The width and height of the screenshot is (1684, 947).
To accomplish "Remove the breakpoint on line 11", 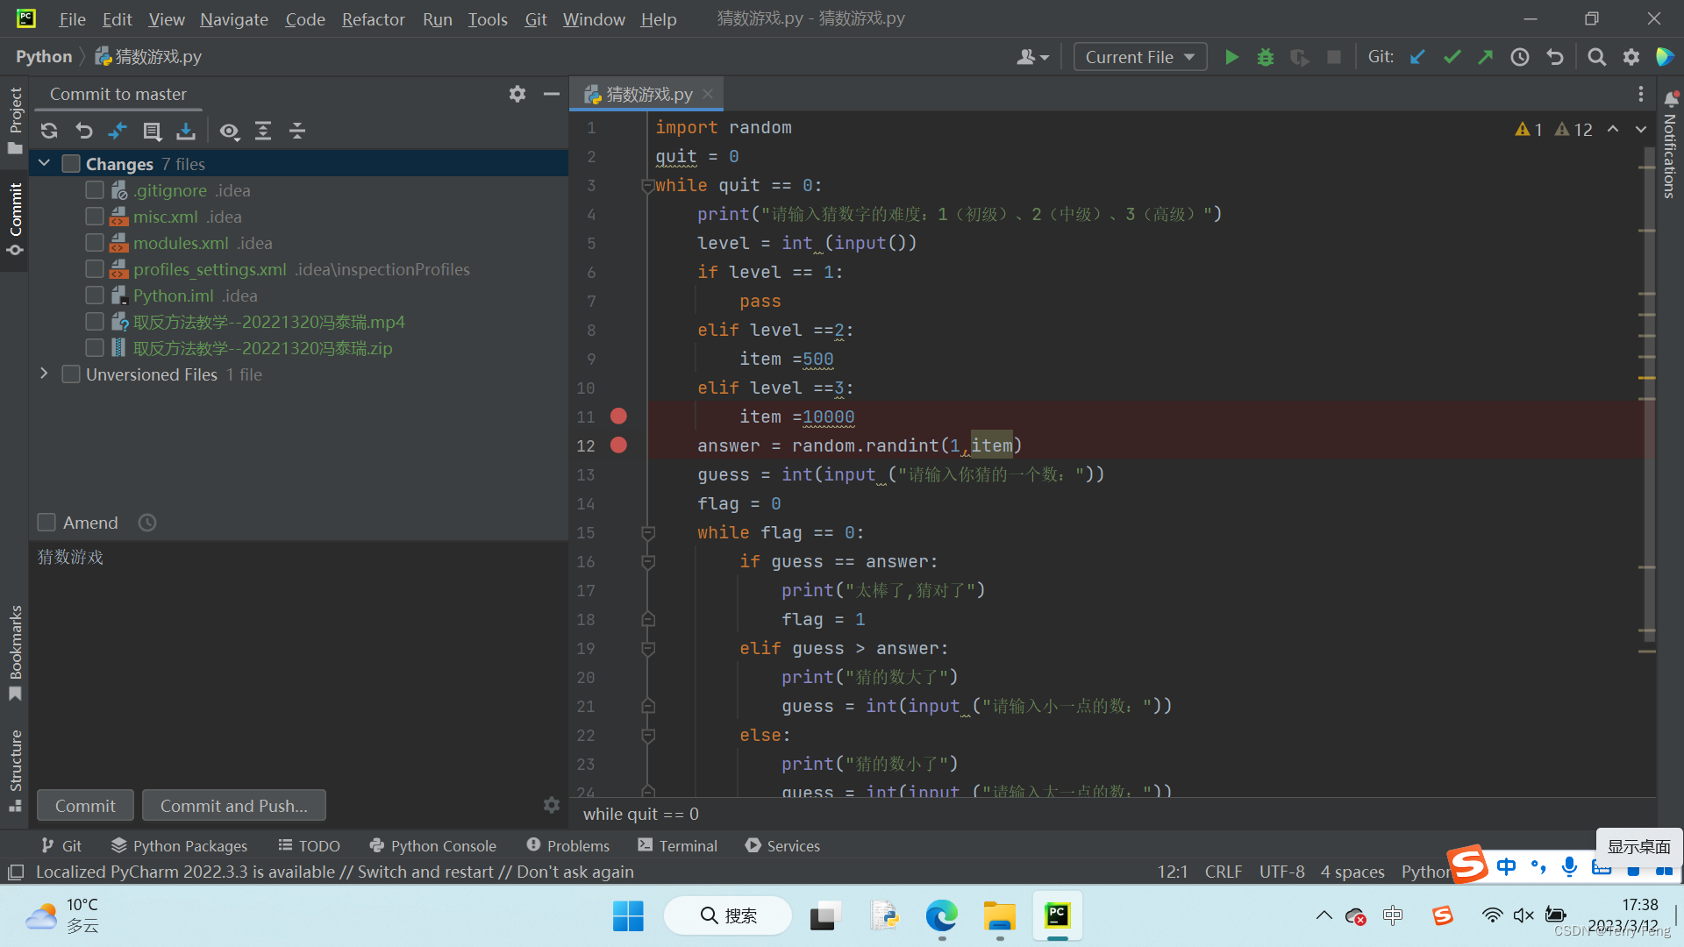I will [618, 417].
